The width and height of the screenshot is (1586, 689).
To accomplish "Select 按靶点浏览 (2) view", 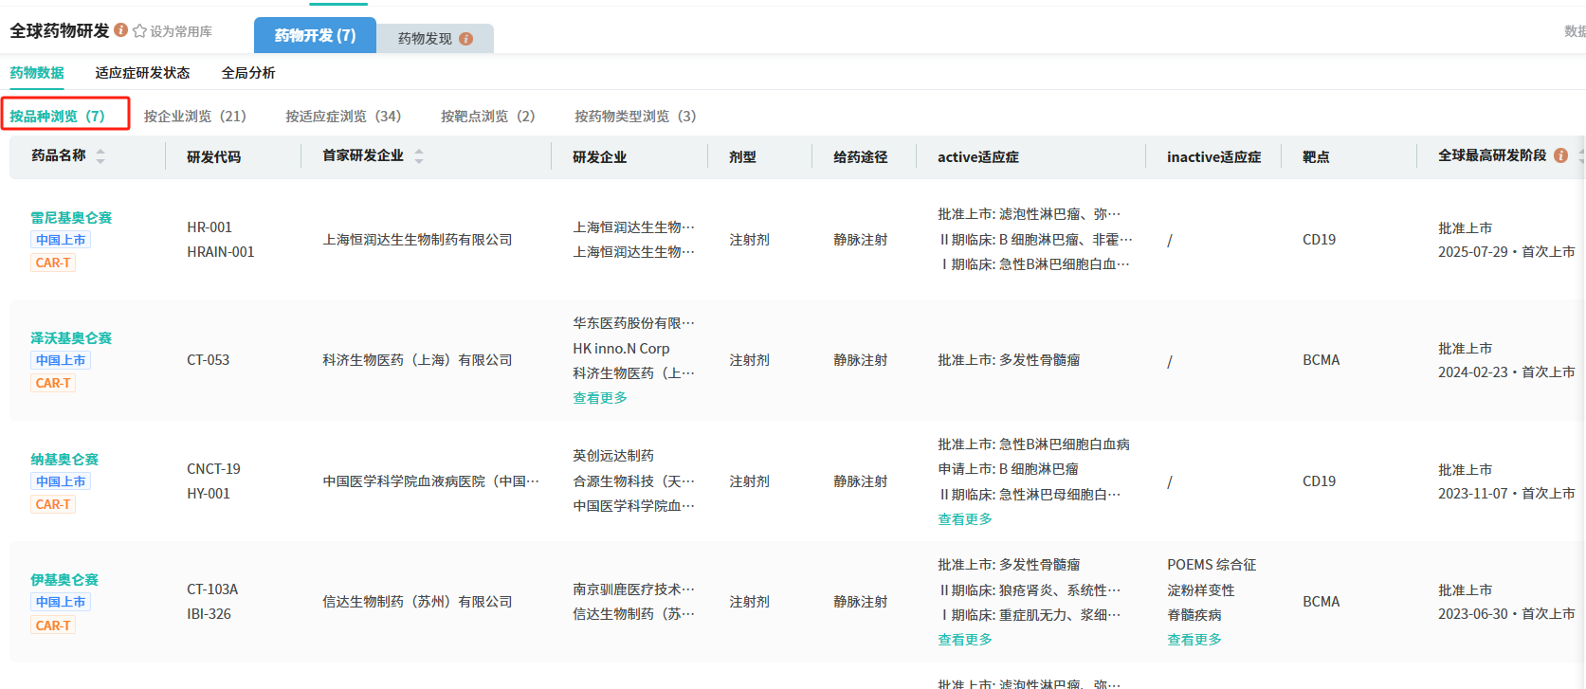I will point(487,116).
